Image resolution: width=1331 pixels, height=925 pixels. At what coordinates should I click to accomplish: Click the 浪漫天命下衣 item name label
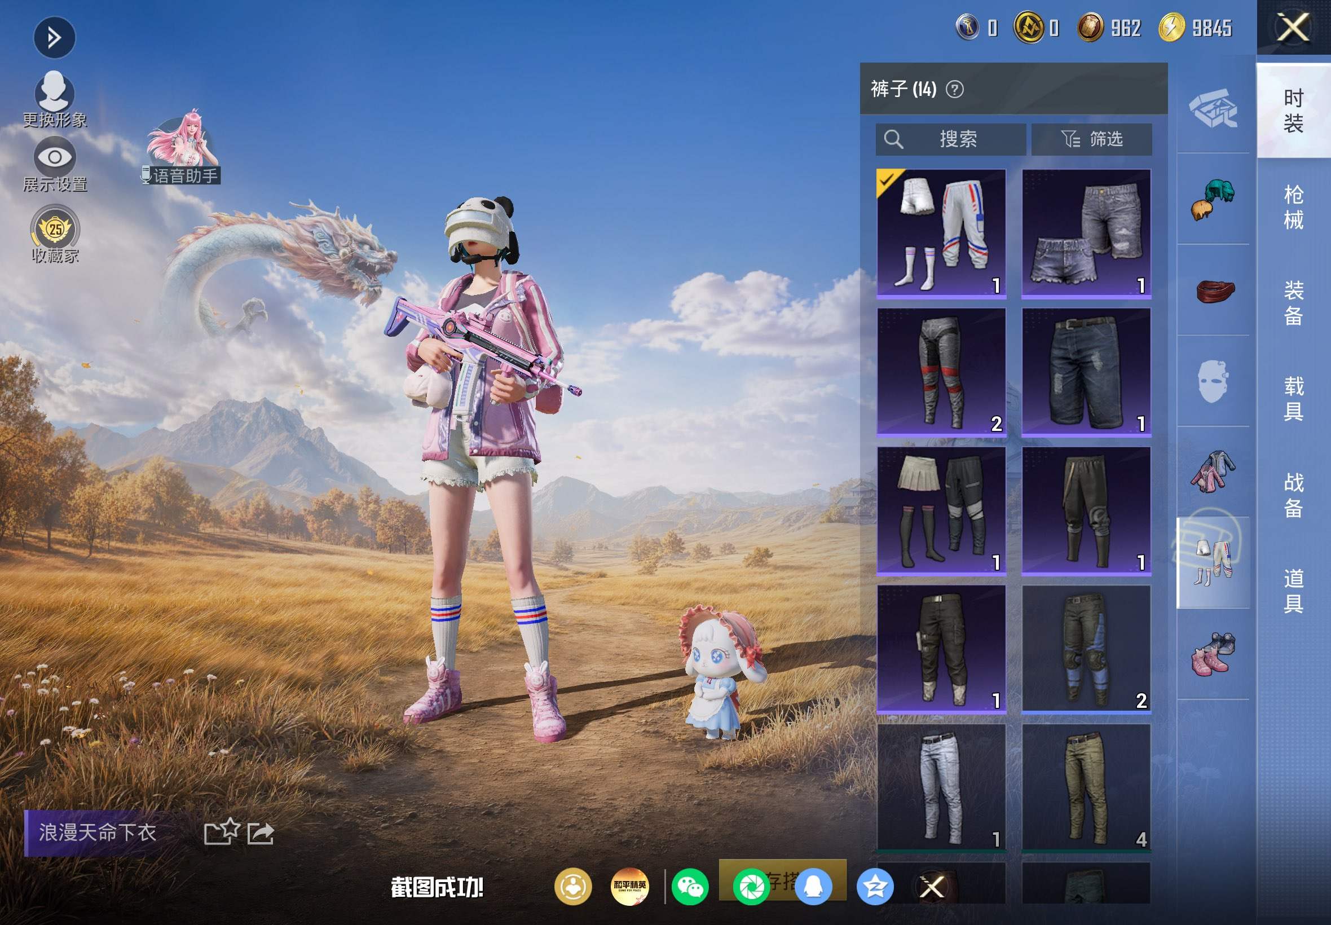[98, 833]
